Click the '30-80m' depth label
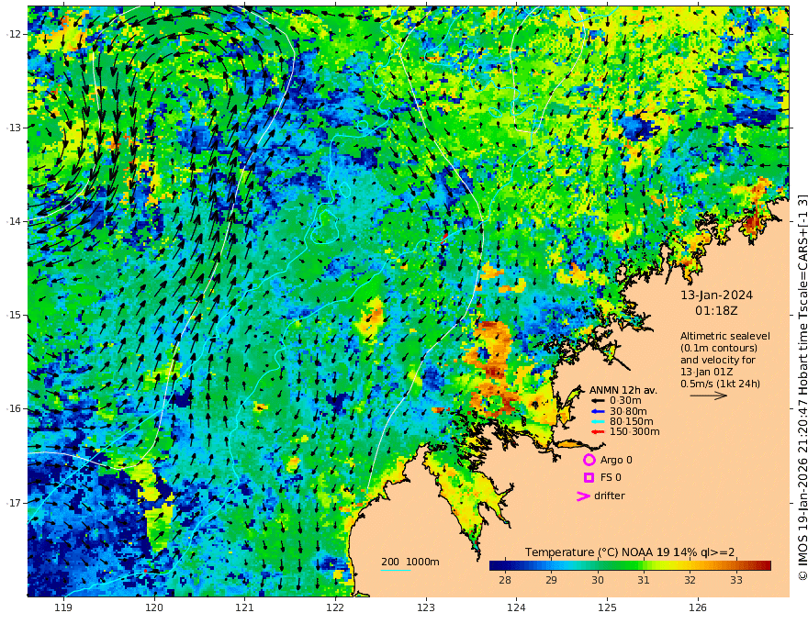The width and height of the screenshot is (808, 624). pyautogui.click(x=628, y=411)
